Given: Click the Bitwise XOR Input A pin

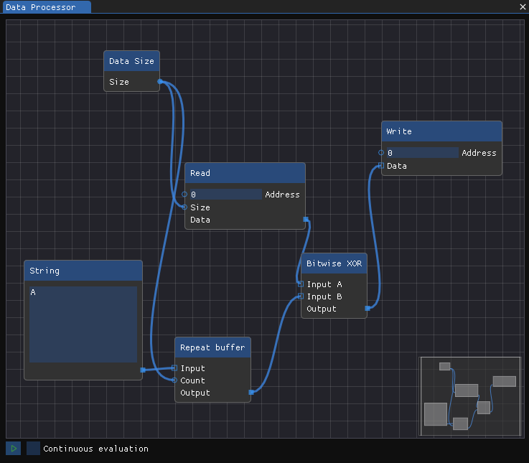Looking at the screenshot, I should pos(301,284).
